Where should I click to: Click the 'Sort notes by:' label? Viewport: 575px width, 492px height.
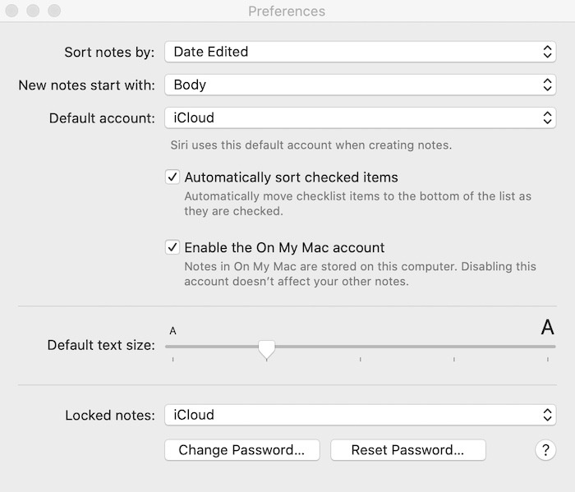point(109,52)
